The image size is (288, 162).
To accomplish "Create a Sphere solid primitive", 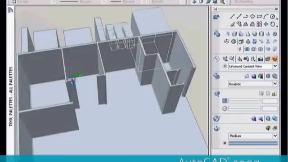I will [x=255, y=34].
